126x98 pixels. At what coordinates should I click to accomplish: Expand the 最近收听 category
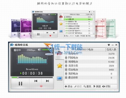[x=66, y=78]
